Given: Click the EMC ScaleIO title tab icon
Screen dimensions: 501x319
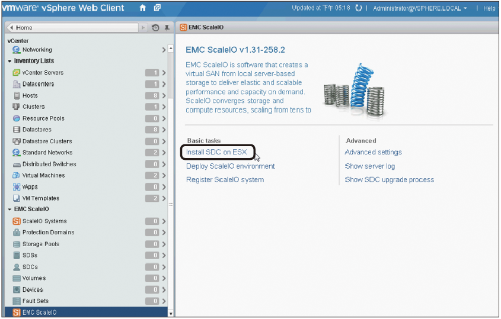Looking at the screenshot, I should point(183,27).
